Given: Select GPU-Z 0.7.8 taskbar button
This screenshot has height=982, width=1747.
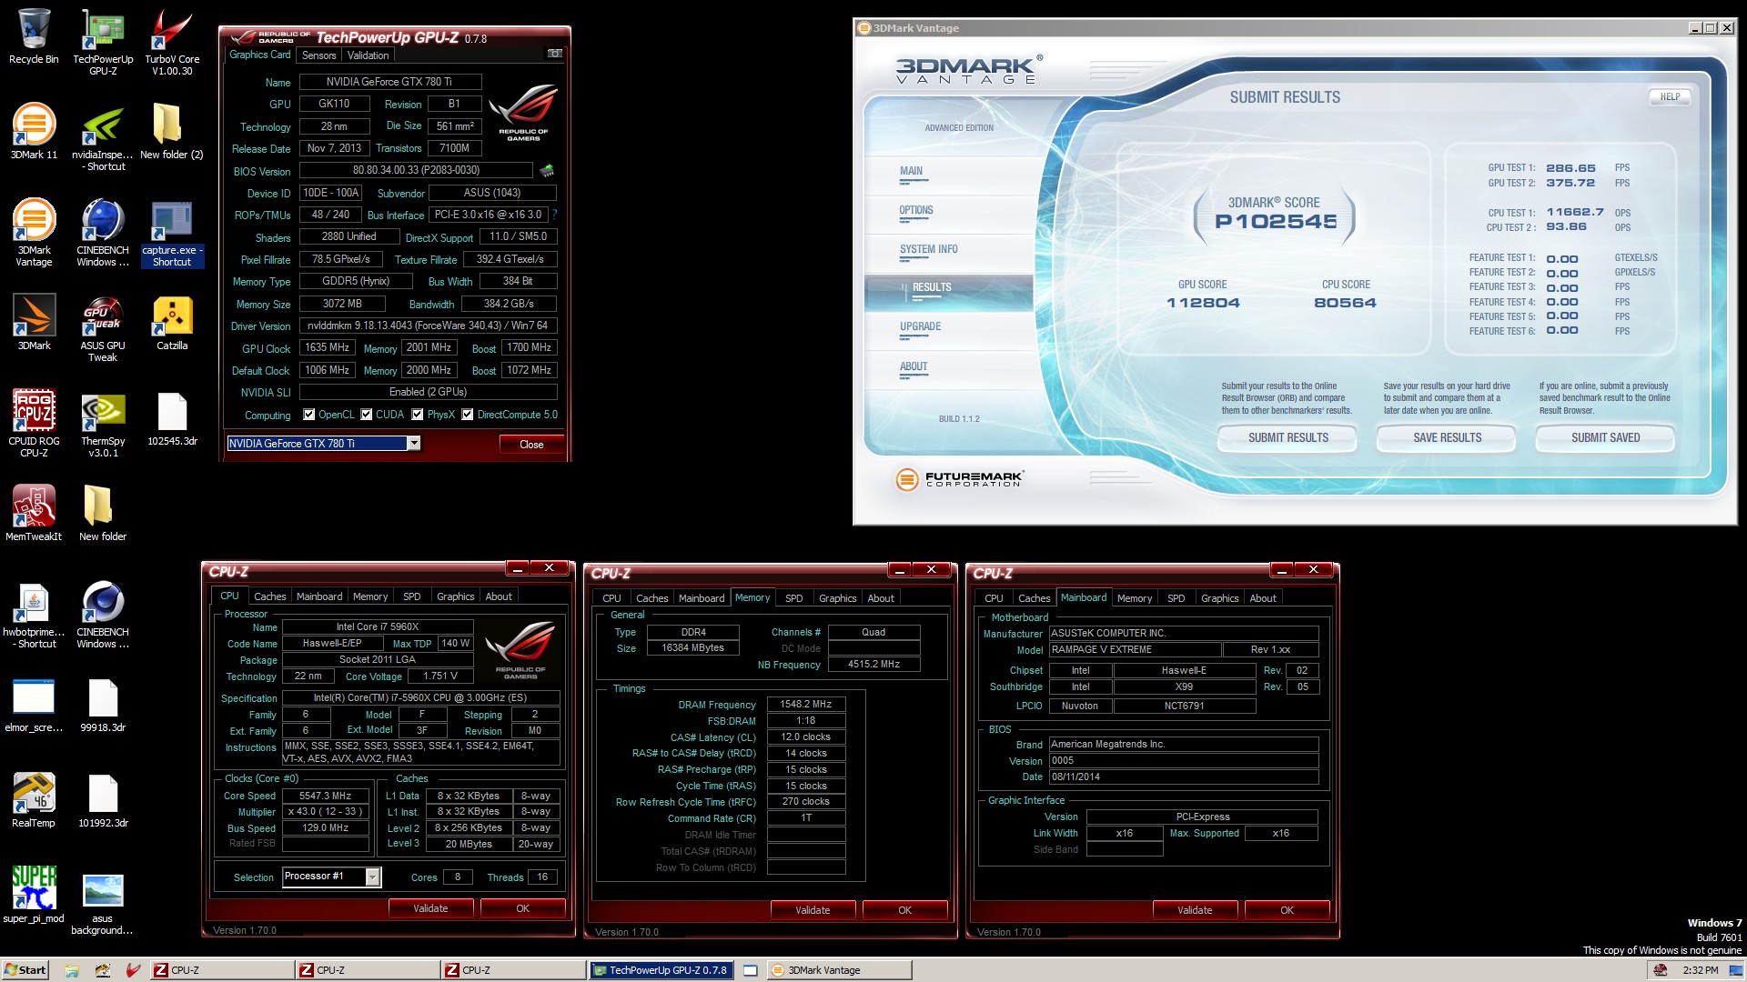Looking at the screenshot, I should 661,970.
